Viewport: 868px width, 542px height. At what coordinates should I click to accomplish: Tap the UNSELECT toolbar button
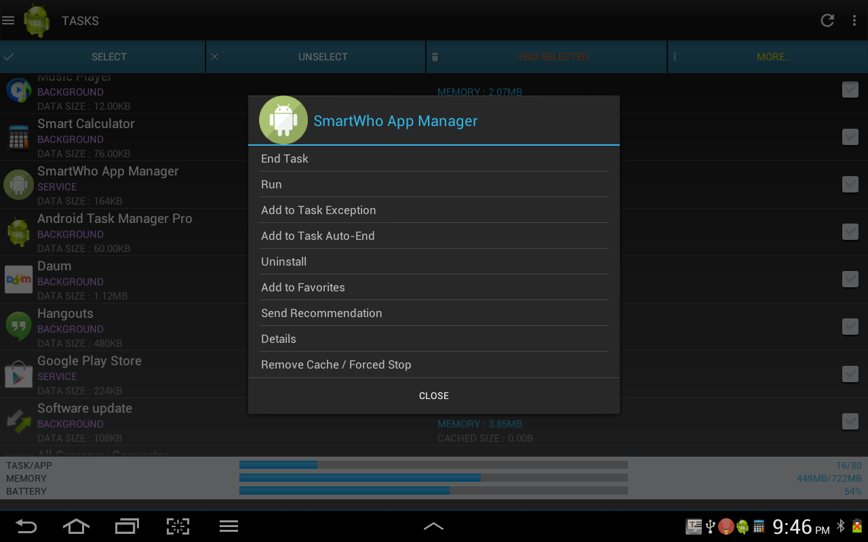point(316,57)
